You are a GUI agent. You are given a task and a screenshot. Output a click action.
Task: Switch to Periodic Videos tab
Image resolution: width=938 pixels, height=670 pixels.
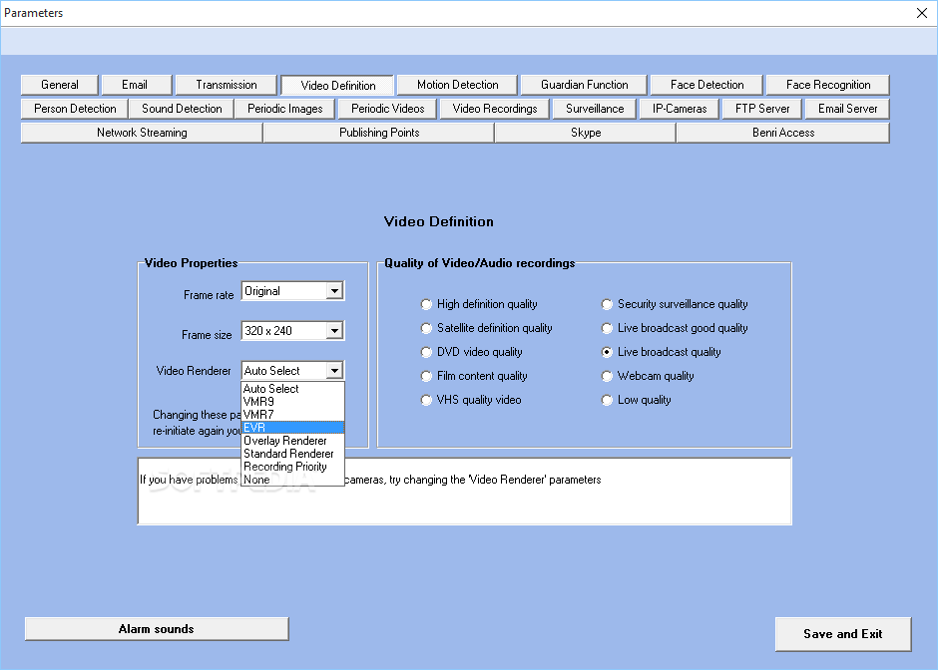(x=387, y=109)
